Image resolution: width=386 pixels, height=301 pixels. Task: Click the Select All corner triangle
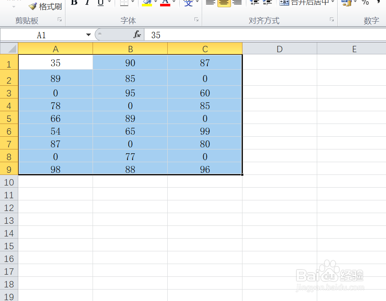[x=9, y=48]
